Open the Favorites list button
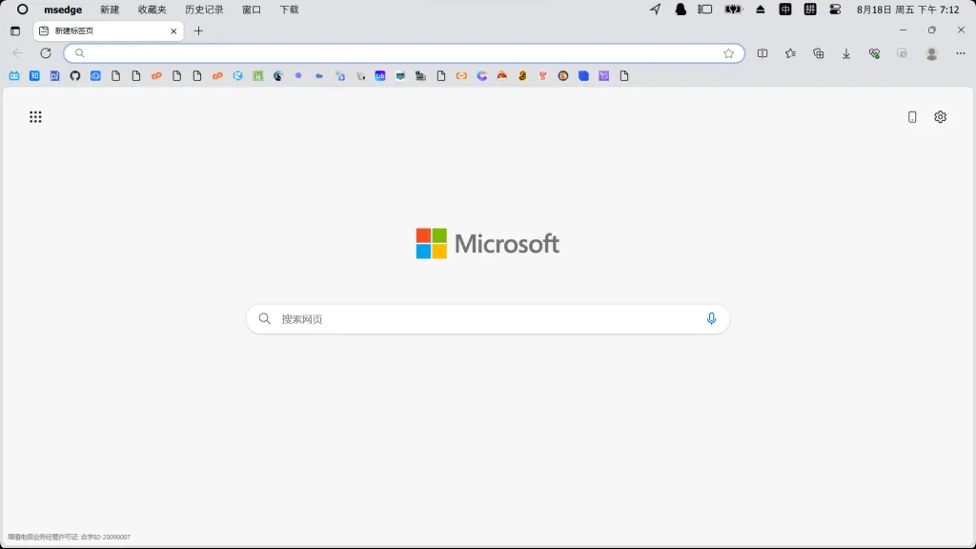976x549 pixels. (790, 53)
